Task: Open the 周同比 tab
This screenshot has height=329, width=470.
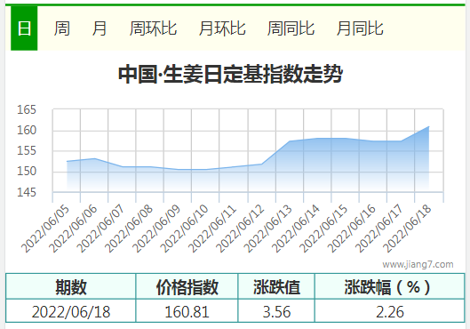Action: [291, 28]
